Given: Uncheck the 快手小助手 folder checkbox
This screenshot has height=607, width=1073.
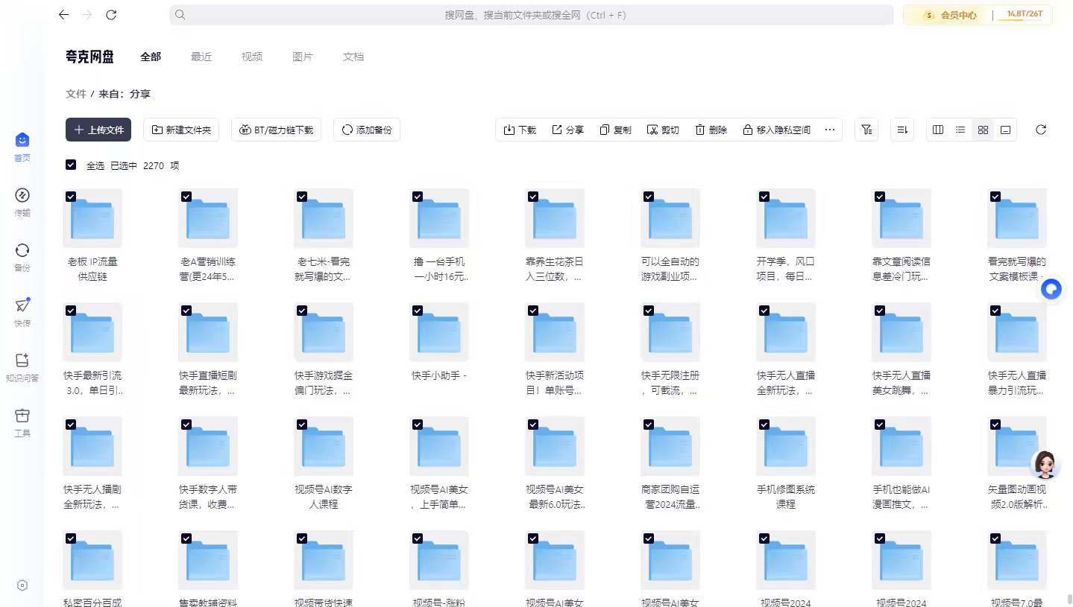Looking at the screenshot, I should [x=418, y=311].
